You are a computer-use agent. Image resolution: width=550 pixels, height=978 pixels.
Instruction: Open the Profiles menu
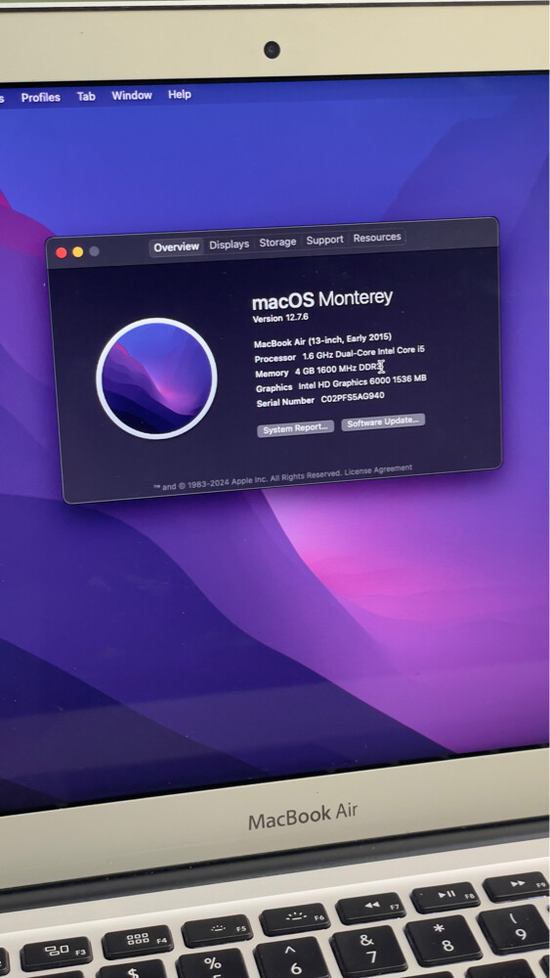pos(40,97)
